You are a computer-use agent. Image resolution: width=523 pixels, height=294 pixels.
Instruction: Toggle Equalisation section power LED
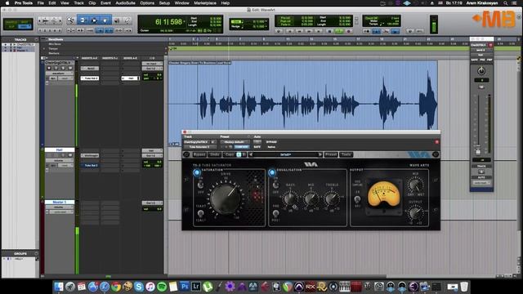coord(272,172)
